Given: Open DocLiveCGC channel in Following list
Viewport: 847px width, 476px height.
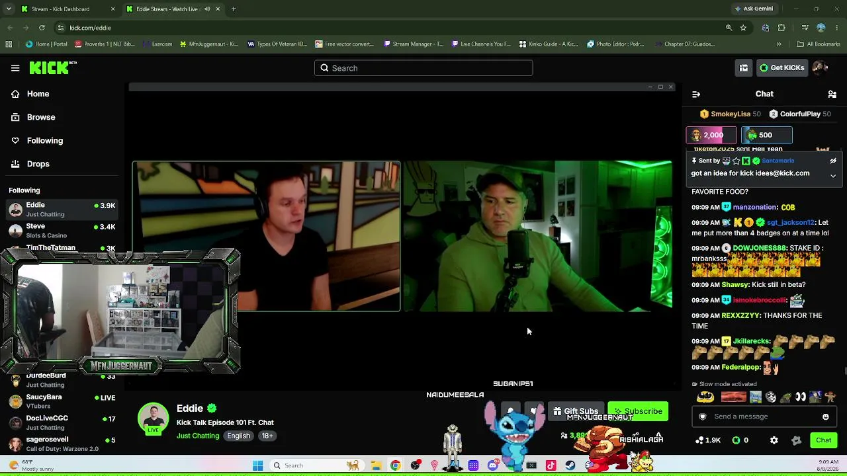Looking at the screenshot, I should pyautogui.click(x=62, y=422).
